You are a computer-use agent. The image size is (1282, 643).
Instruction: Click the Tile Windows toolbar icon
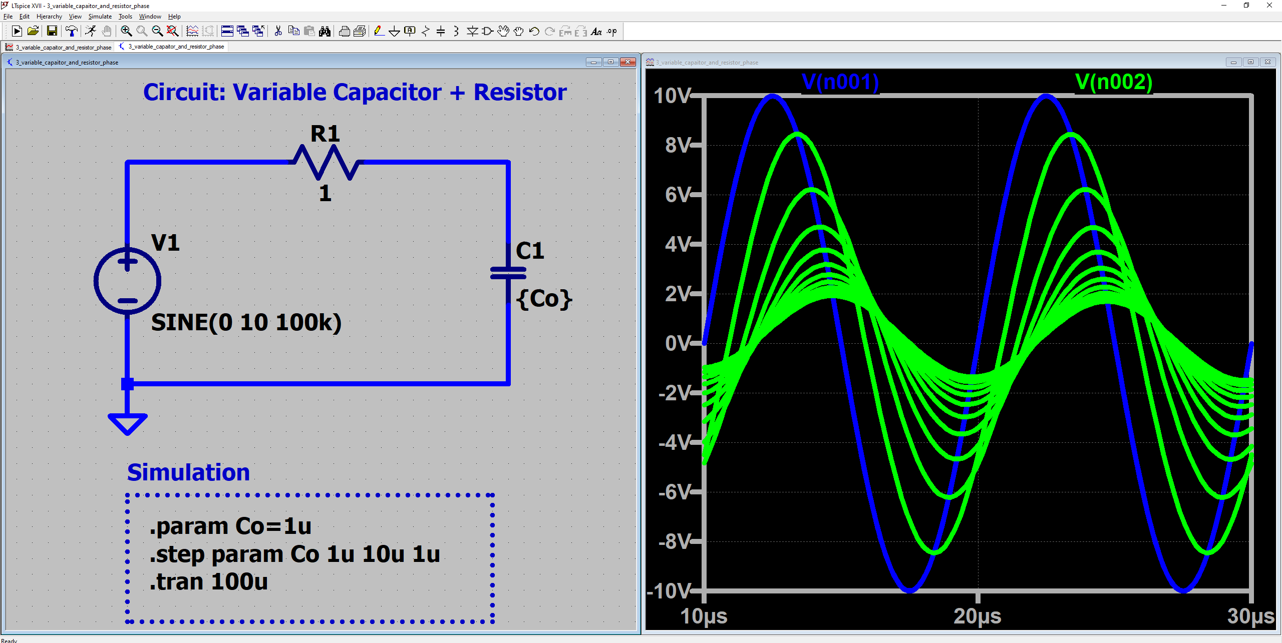(227, 32)
